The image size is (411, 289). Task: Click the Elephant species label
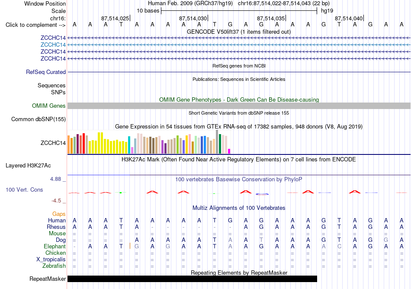coord(55,246)
